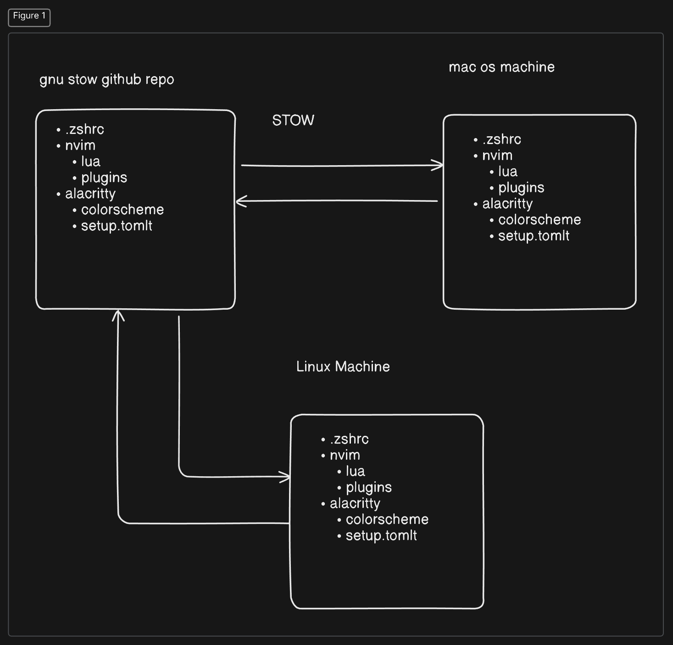
Task: Select the 'Linux Machine' heading text
Action: click(x=343, y=367)
